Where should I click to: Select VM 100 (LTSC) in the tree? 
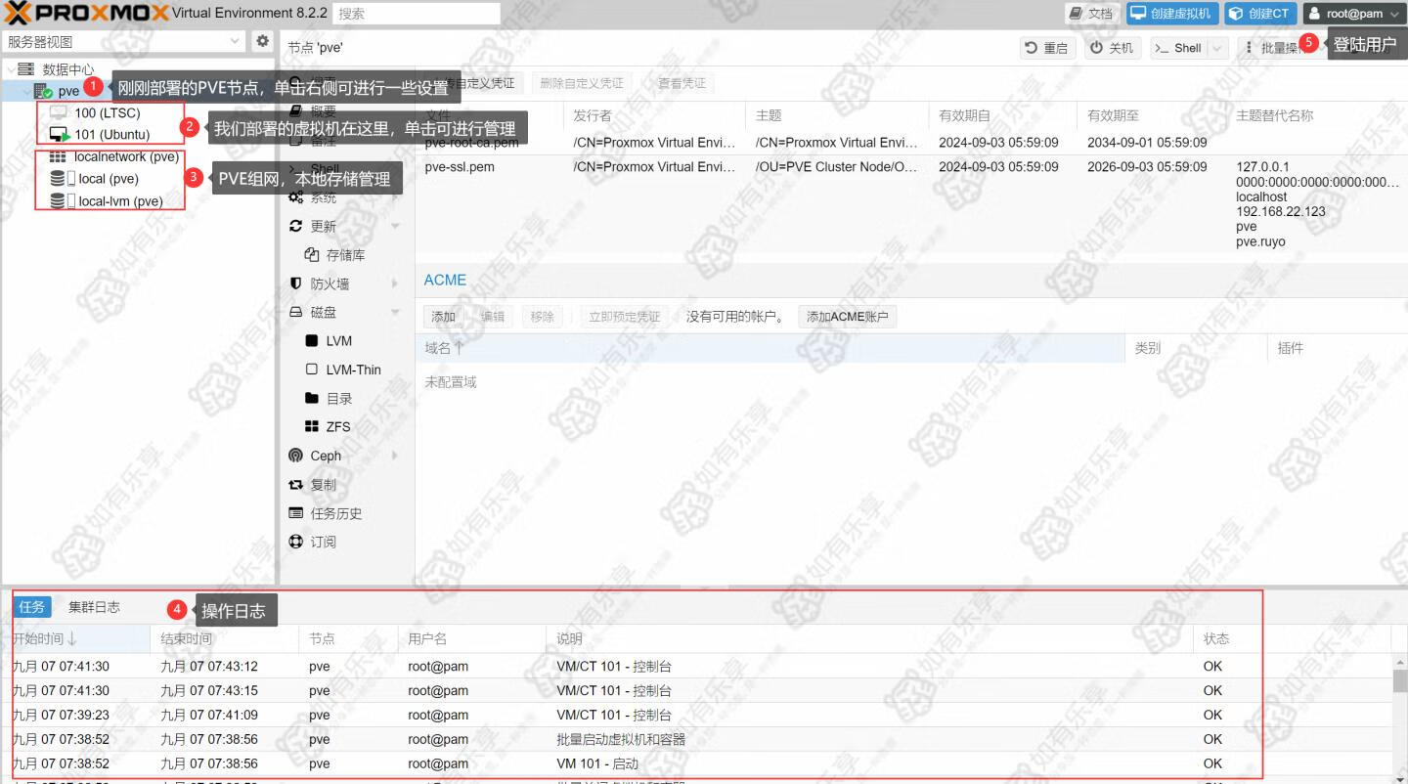click(x=107, y=112)
